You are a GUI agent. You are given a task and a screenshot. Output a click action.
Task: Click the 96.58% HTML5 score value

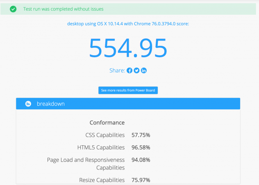coord(141,147)
